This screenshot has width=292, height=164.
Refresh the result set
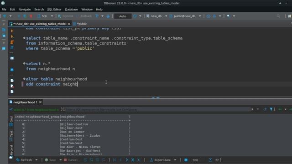[x=24, y=160]
